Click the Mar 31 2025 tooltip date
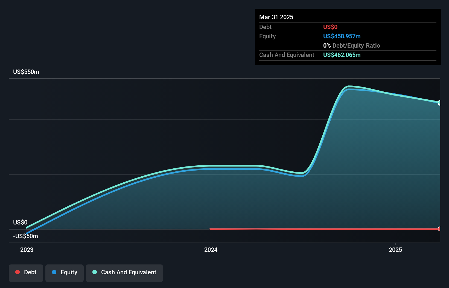This screenshot has height=288, width=449. click(x=276, y=17)
